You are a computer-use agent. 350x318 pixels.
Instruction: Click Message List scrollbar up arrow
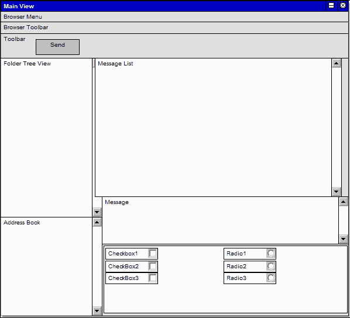click(x=337, y=63)
